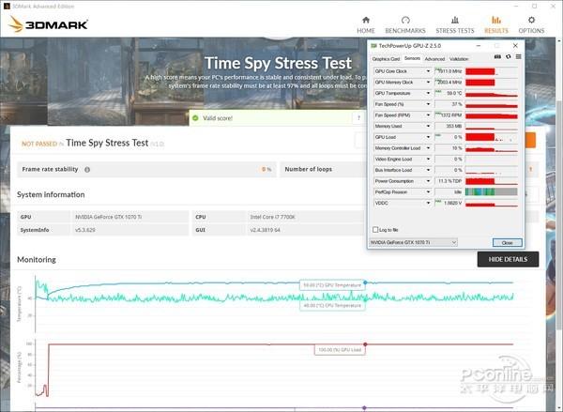Image resolution: width=563 pixels, height=412 pixels.
Task: Enable the Log to file checkbox
Action: coord(375,230)
